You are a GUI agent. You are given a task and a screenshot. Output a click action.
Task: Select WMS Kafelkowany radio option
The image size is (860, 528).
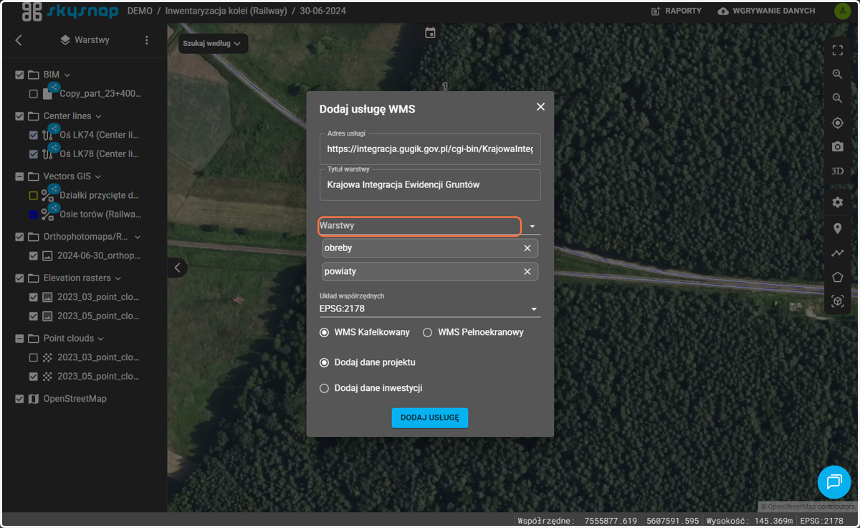[x=325, y=332]
